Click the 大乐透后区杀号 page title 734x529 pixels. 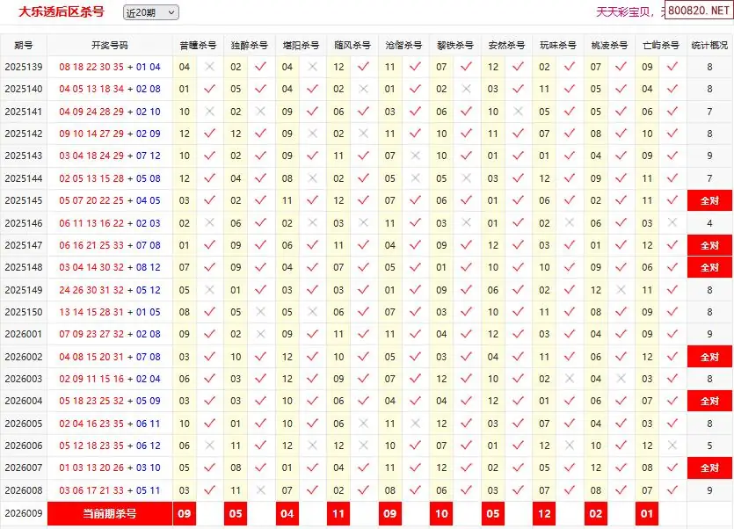(x=62, y=12)
